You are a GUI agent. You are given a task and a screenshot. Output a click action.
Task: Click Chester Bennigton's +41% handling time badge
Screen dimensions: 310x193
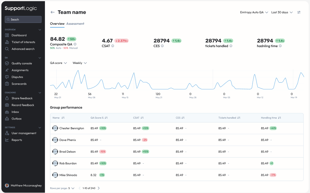point(273,128)
